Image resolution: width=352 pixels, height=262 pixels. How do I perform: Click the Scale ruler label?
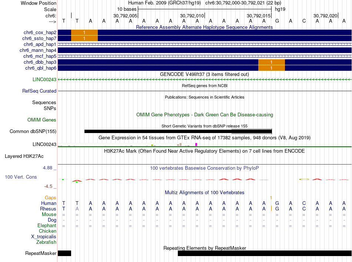click(50, 9)
